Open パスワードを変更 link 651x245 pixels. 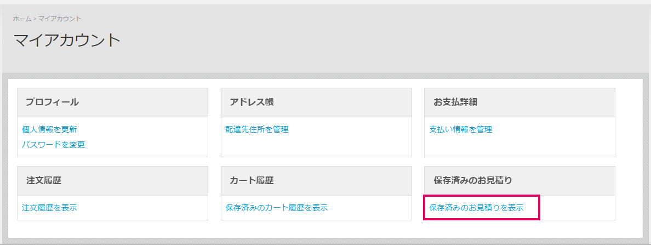click(x=53, y=145)
